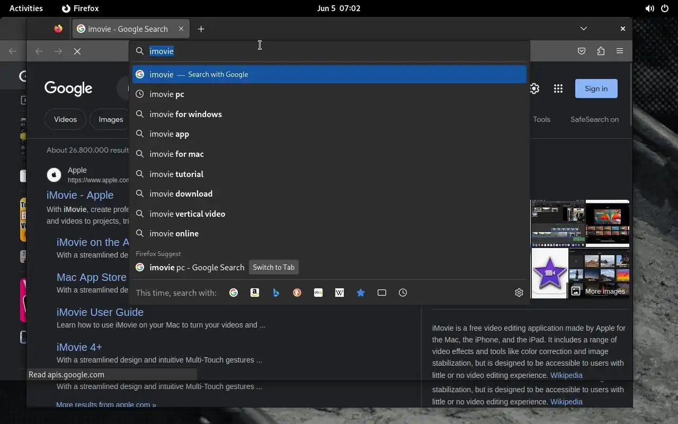Search this time with DuckDuckGo icon
The image size is (678, 424).
tap(297, 293)
